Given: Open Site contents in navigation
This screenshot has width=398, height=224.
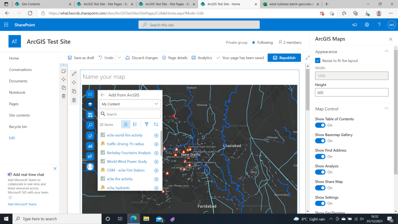Looking at the screenshot, I should tap(19, 115).
